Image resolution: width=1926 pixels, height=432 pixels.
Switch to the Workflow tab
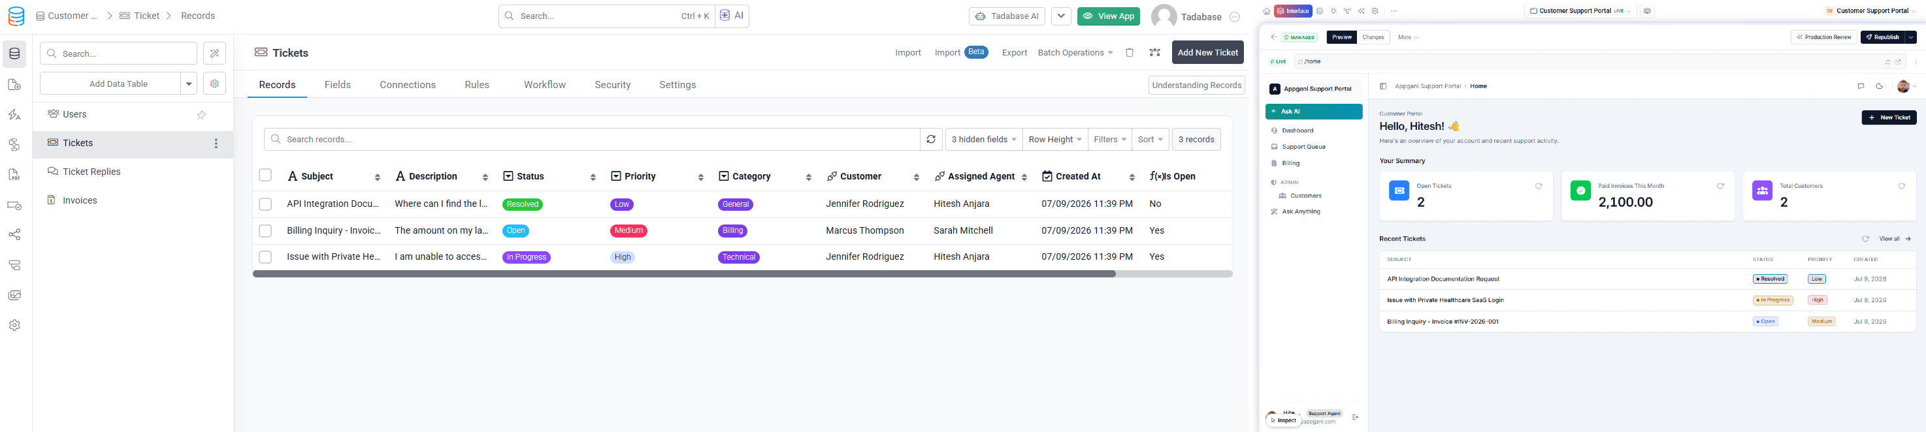click(544, 84)
